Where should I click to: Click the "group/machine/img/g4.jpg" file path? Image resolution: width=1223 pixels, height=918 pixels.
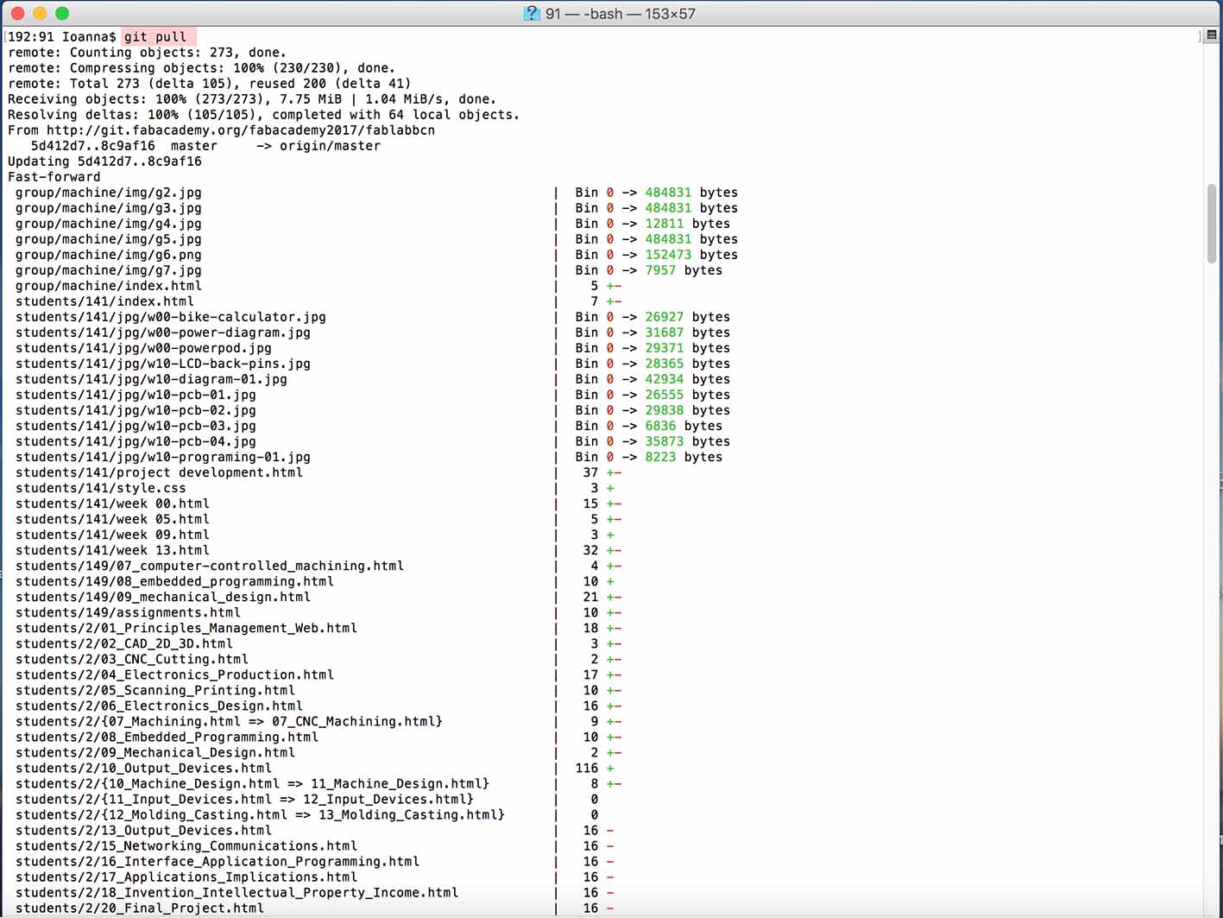pos(109,223)
